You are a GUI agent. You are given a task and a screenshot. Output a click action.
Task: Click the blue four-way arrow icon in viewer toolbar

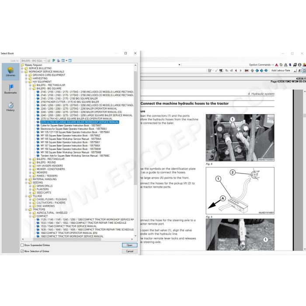coord(266,70)
